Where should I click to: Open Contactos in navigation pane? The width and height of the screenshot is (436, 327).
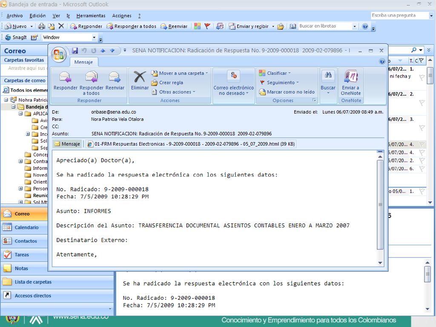24,241
